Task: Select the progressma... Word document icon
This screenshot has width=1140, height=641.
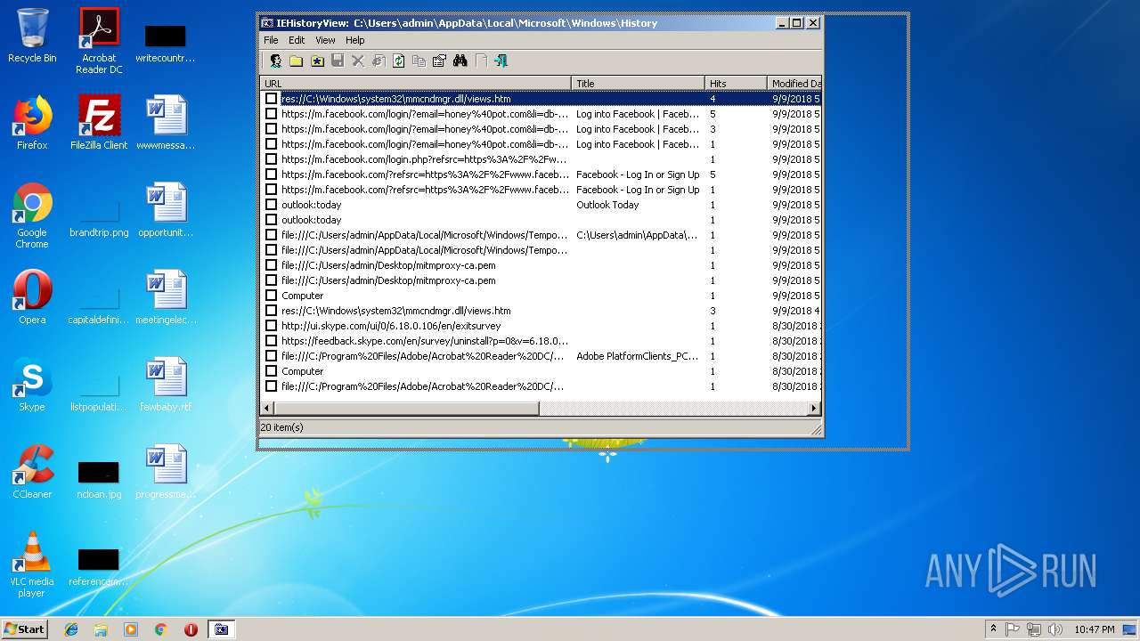Action: pos(166,472)
